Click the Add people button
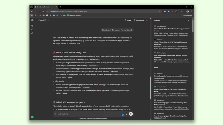Image resolution: width=223 pixels, height=125 pixels. click(x=139, y=20)
